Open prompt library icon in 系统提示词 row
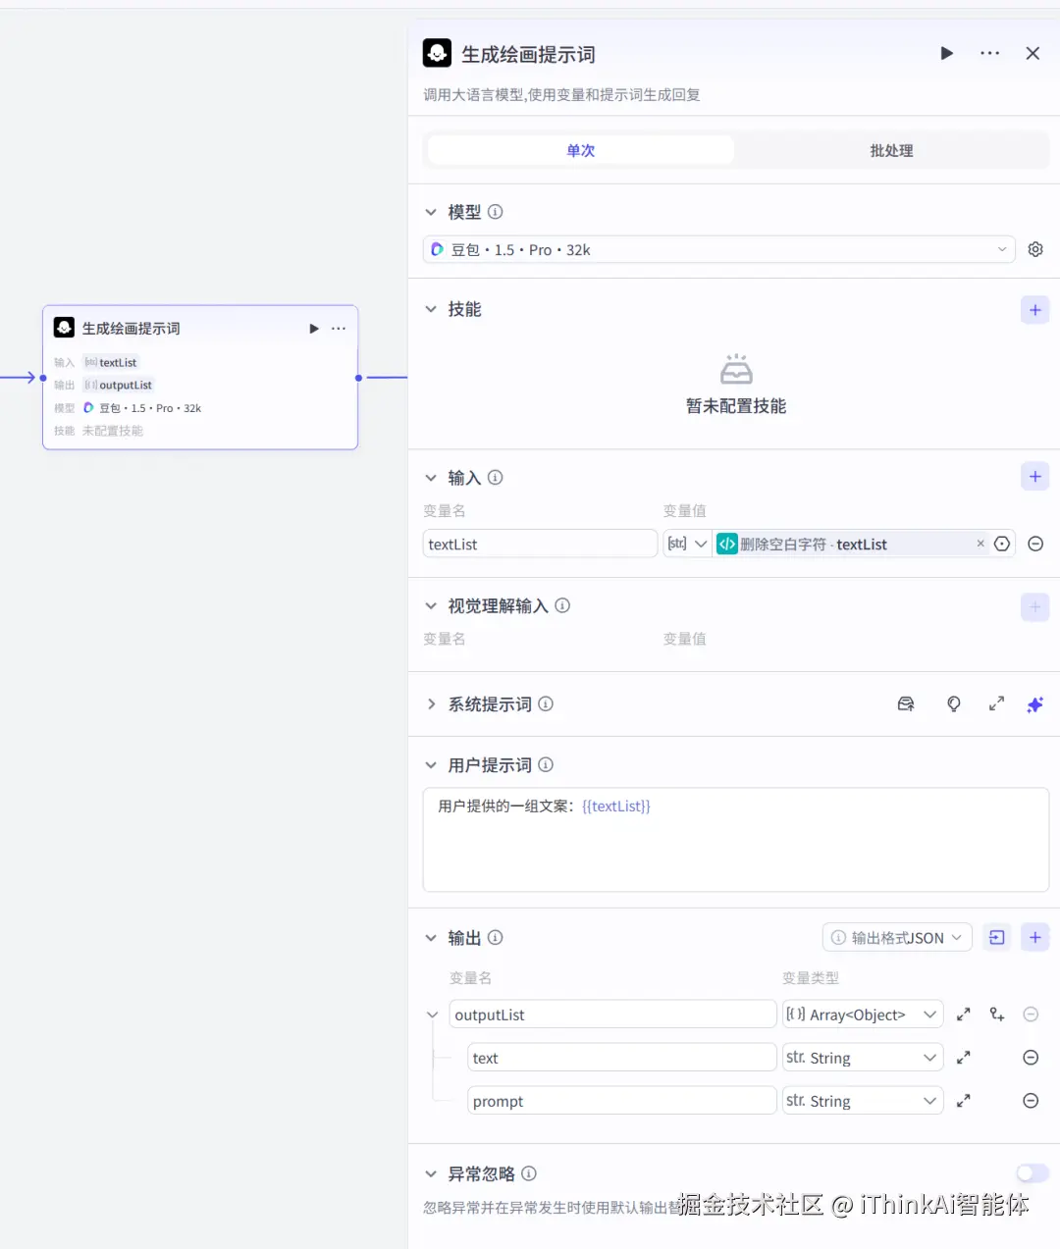This screenshot has height=1249, width=1060. point(906,704)
